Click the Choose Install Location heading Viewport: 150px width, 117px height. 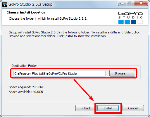[x=26, y=13]
